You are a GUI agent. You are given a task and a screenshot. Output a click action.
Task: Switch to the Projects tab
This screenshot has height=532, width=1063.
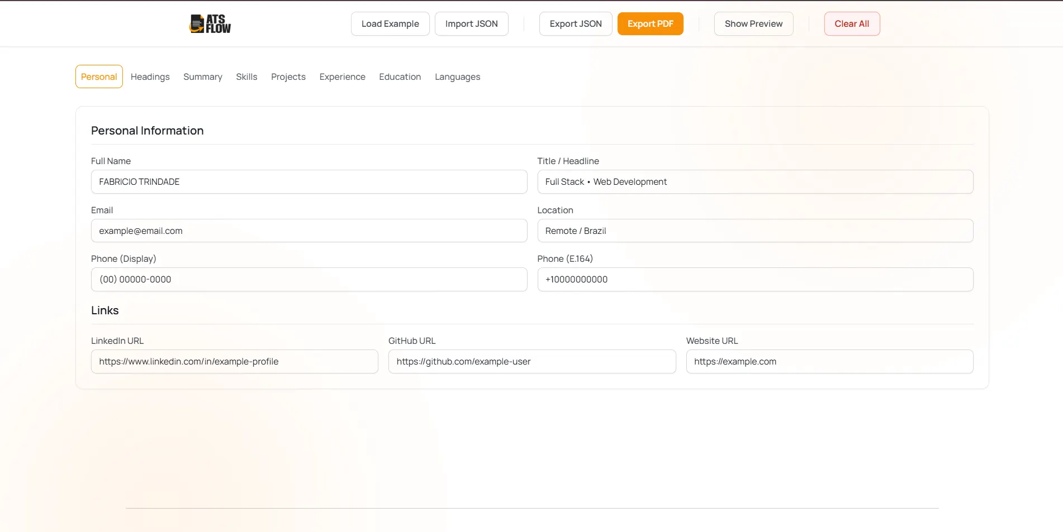pos(288,77)
